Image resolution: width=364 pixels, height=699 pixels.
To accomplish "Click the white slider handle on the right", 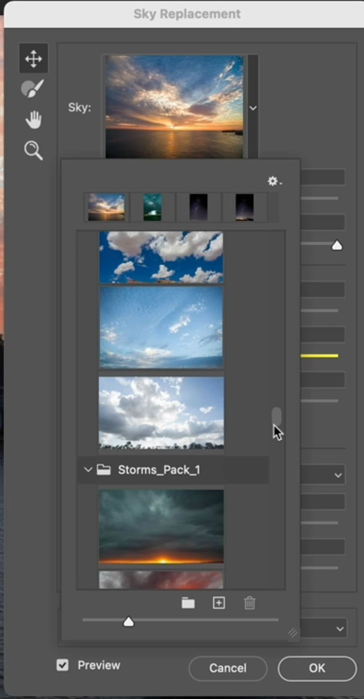I will pos(337,246).
